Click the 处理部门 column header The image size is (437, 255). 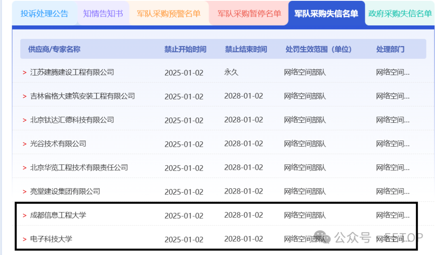pyautogui.click(x=390, y=49)
